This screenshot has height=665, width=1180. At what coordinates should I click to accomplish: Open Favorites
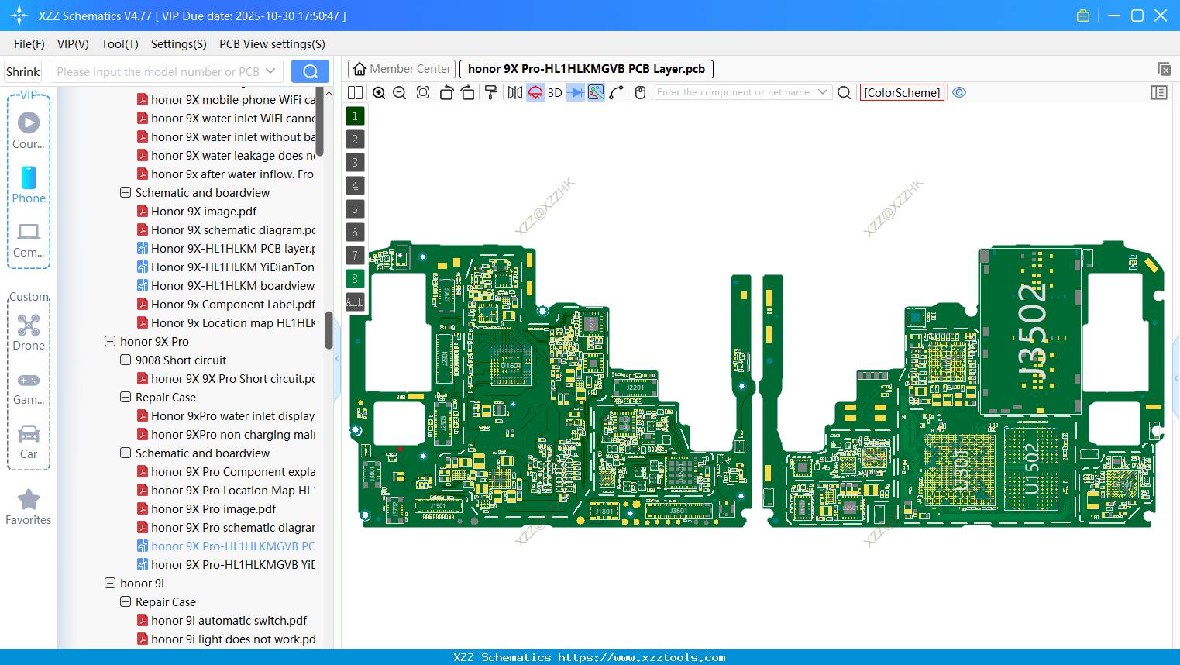pos(29,508)
